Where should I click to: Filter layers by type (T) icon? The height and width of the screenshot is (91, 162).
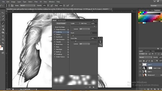click(156, 54)
